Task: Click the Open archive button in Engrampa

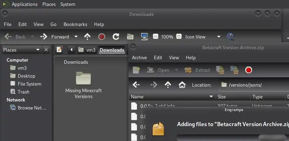Action: click(158, 70)
